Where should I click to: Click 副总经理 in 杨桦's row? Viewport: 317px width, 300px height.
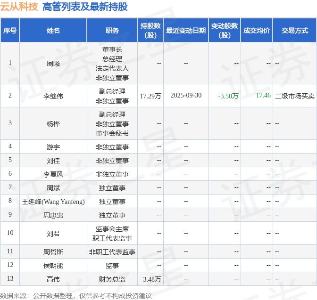click(x=112, y=114)
